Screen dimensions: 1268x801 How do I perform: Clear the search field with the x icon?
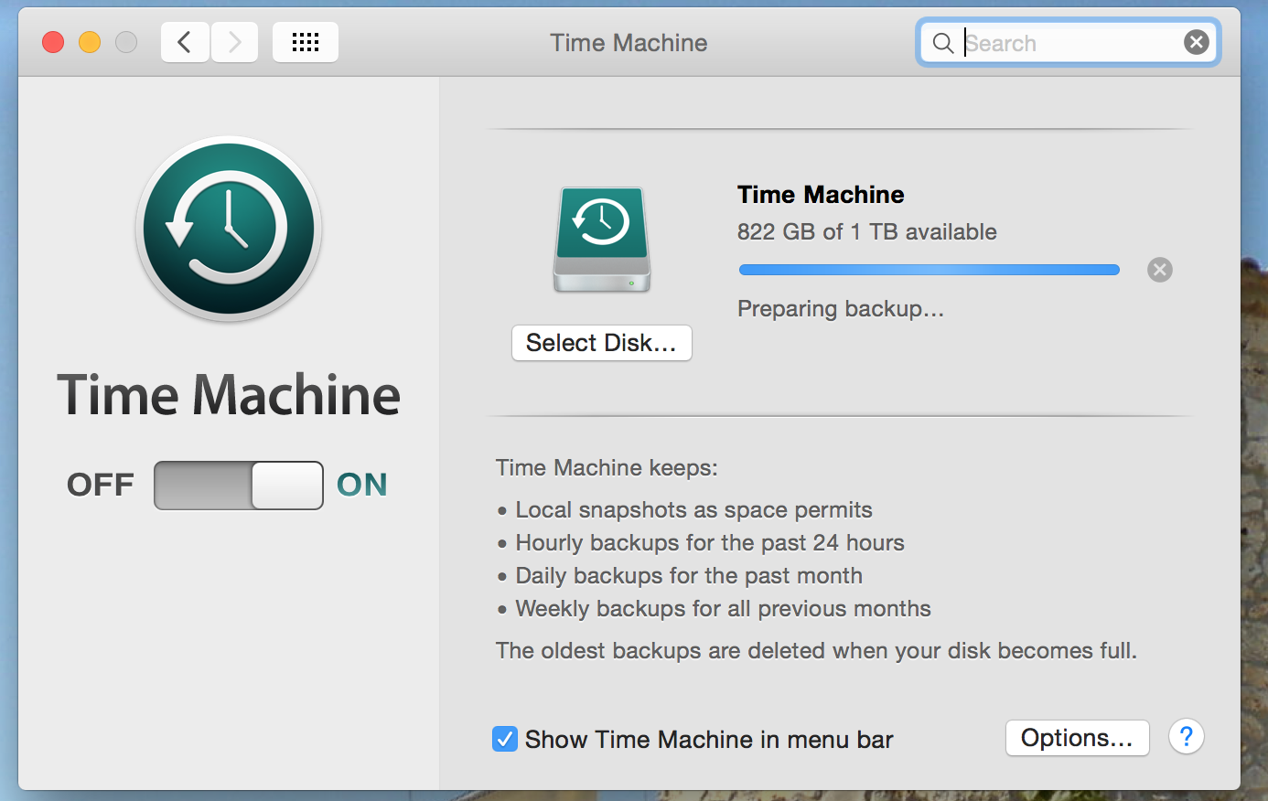click(1197, 42)
